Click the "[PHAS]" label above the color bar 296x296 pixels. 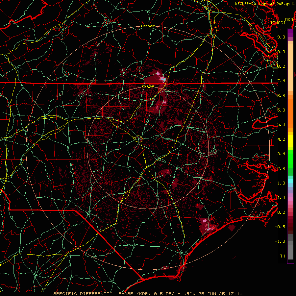[x=278, y=23]
